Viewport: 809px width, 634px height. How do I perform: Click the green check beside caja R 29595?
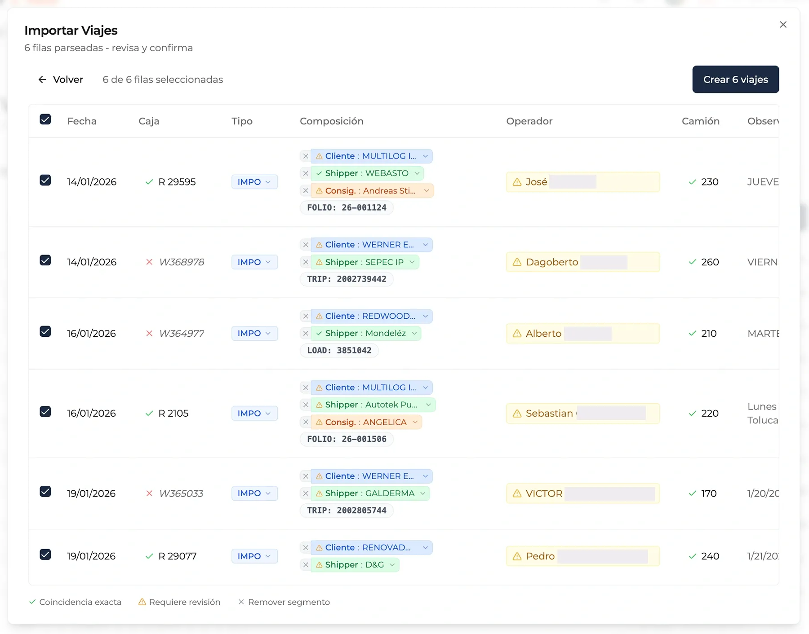(x=149, y=182)
